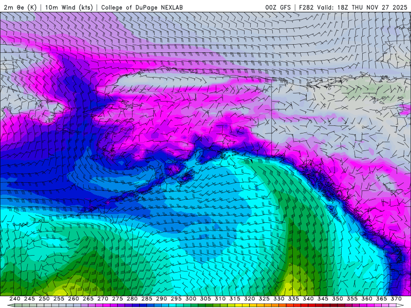
Task: Click the 290 value on the color scale
Action: 161,299
